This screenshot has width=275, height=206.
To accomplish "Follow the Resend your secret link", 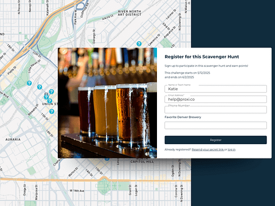I will [208, 149].
